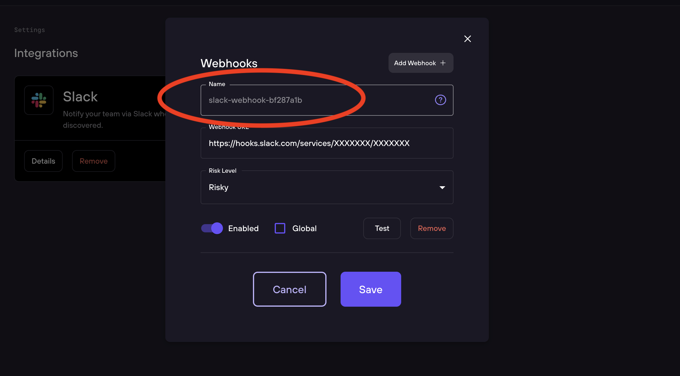
Task: Open the Name field help tooltip
Action: tap(440, 100)
